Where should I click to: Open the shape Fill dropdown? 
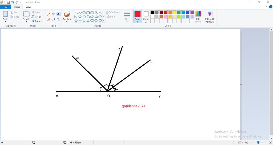111,17
